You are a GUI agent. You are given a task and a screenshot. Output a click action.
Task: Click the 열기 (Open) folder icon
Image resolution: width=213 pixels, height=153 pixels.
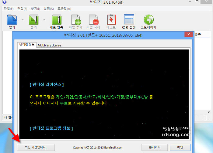12,20
